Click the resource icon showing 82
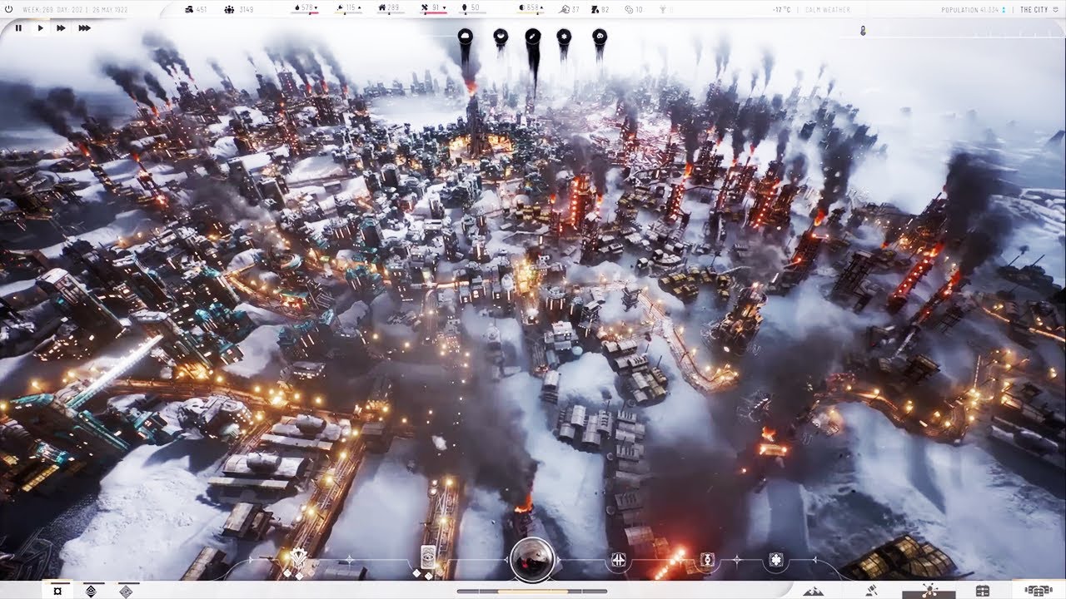This screenshot has width=1066, height=599. coord(595,9)
